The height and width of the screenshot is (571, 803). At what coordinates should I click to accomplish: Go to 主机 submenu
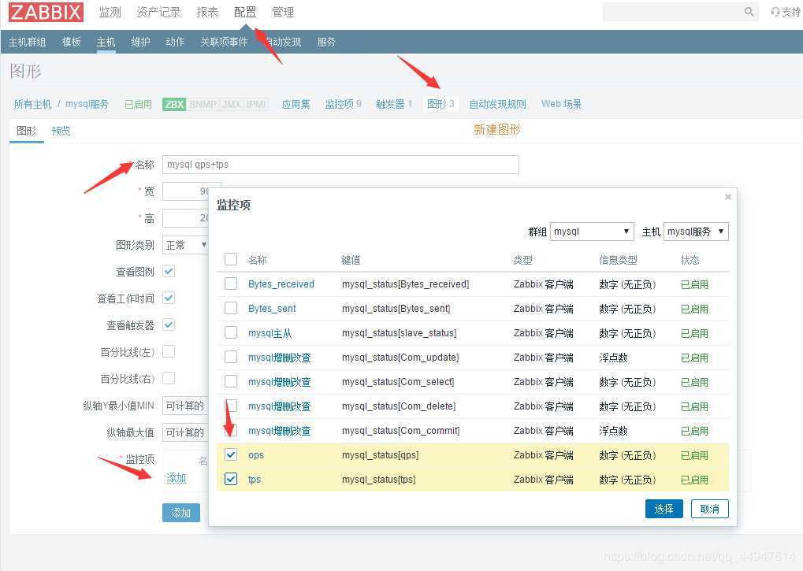pyautogui.click(x=106, y=42)
